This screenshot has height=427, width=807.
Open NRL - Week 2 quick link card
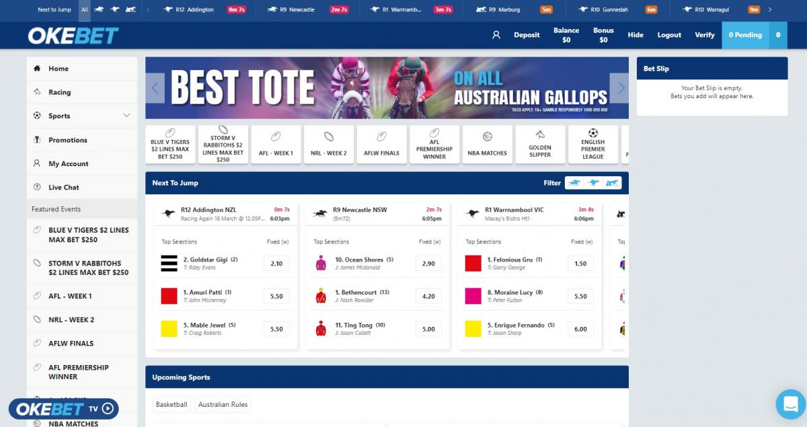tap(329, 145)
